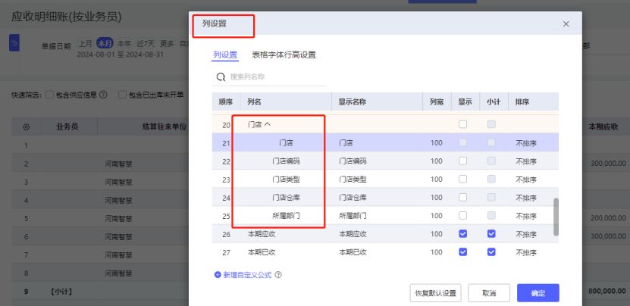This screenshot has height=306, width=630.
Task: Toggle 小计 checkbox for 本期已收 row
Action: pyautogui.click(x=491, y=251)
